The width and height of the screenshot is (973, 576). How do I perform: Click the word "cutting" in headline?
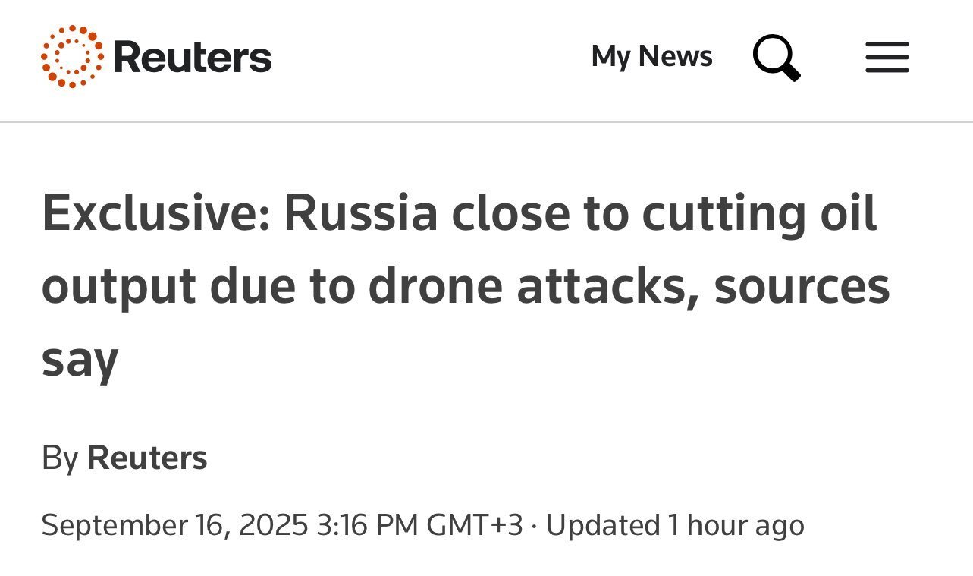point(718,215)
